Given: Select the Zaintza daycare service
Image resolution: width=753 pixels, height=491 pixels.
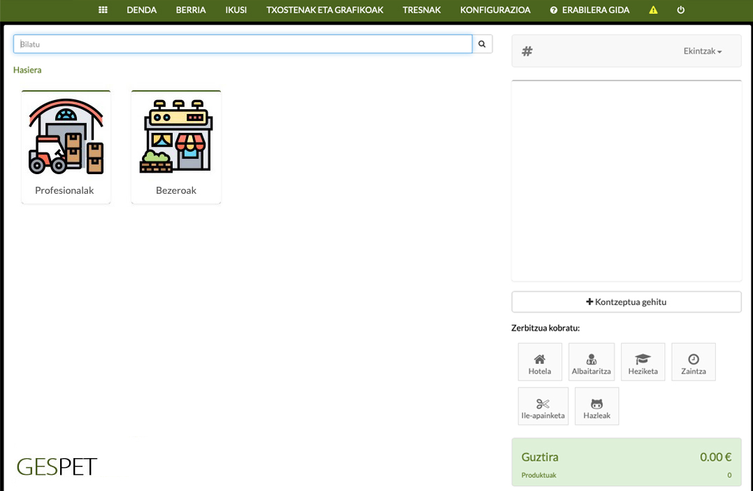Looking at the screenshot, I should [x=693, y=362].
